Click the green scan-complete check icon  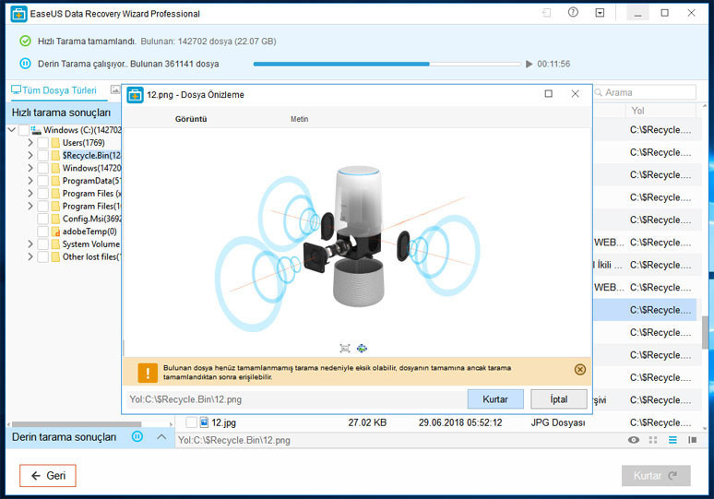26,41
